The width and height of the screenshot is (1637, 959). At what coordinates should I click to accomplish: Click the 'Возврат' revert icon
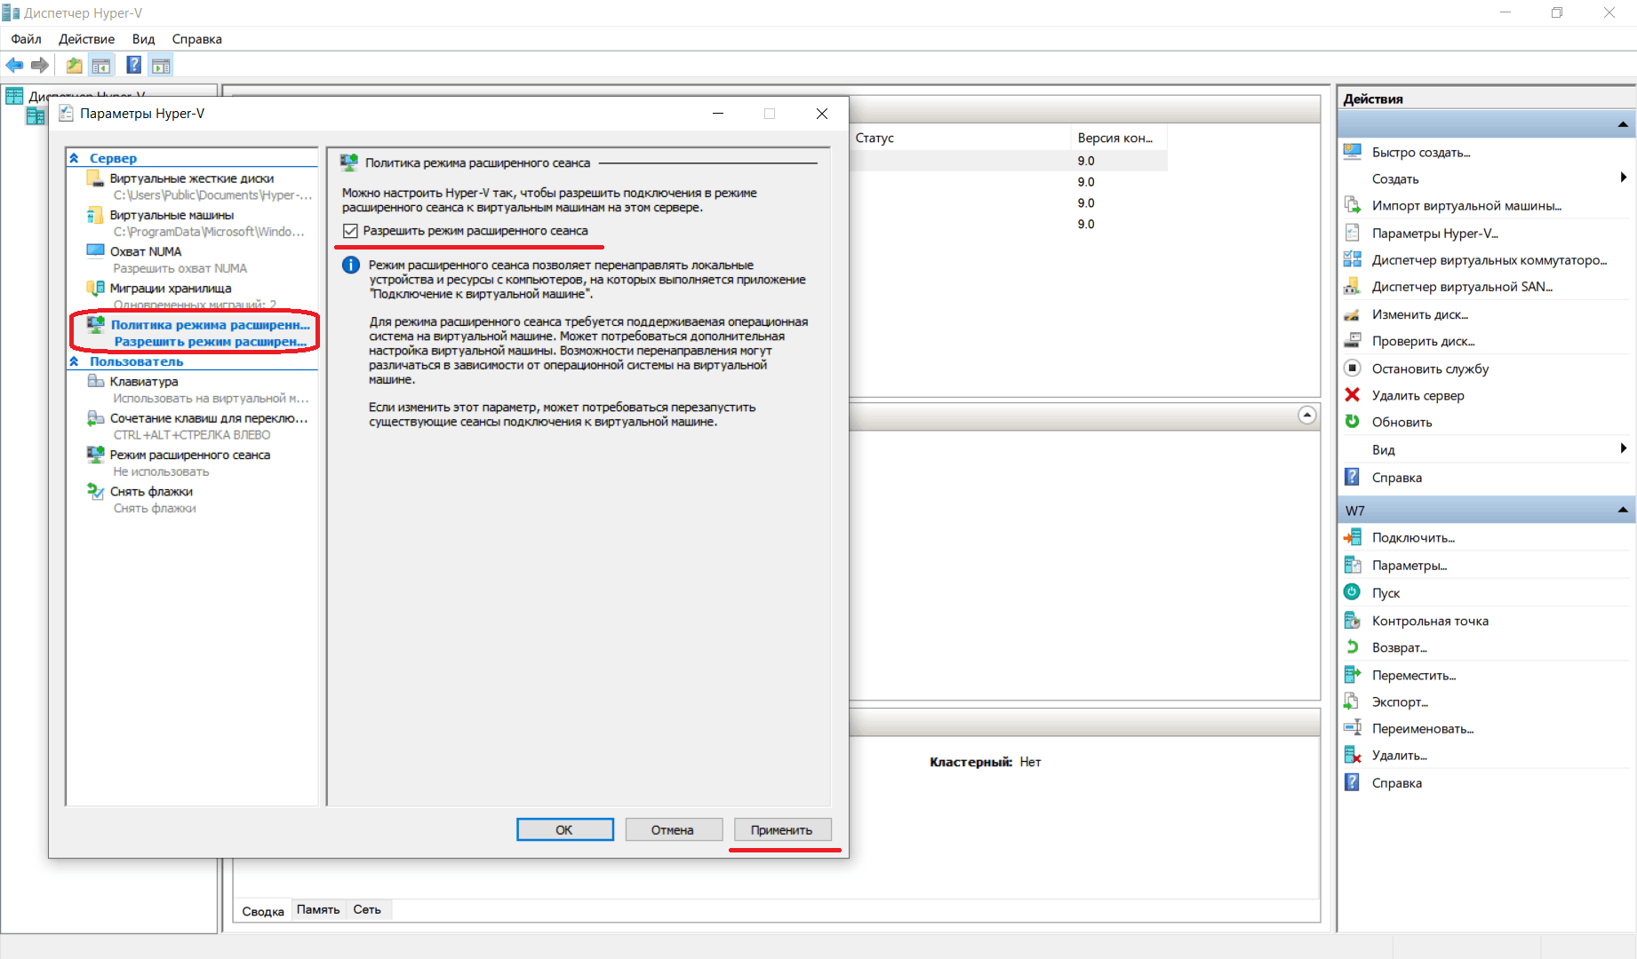(1353, 646)
